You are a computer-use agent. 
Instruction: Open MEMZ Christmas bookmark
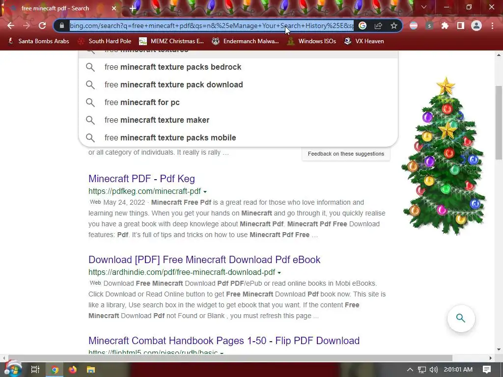click(171, 41)
